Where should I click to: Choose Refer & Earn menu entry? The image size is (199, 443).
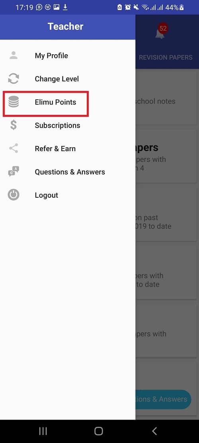[68, 149]
